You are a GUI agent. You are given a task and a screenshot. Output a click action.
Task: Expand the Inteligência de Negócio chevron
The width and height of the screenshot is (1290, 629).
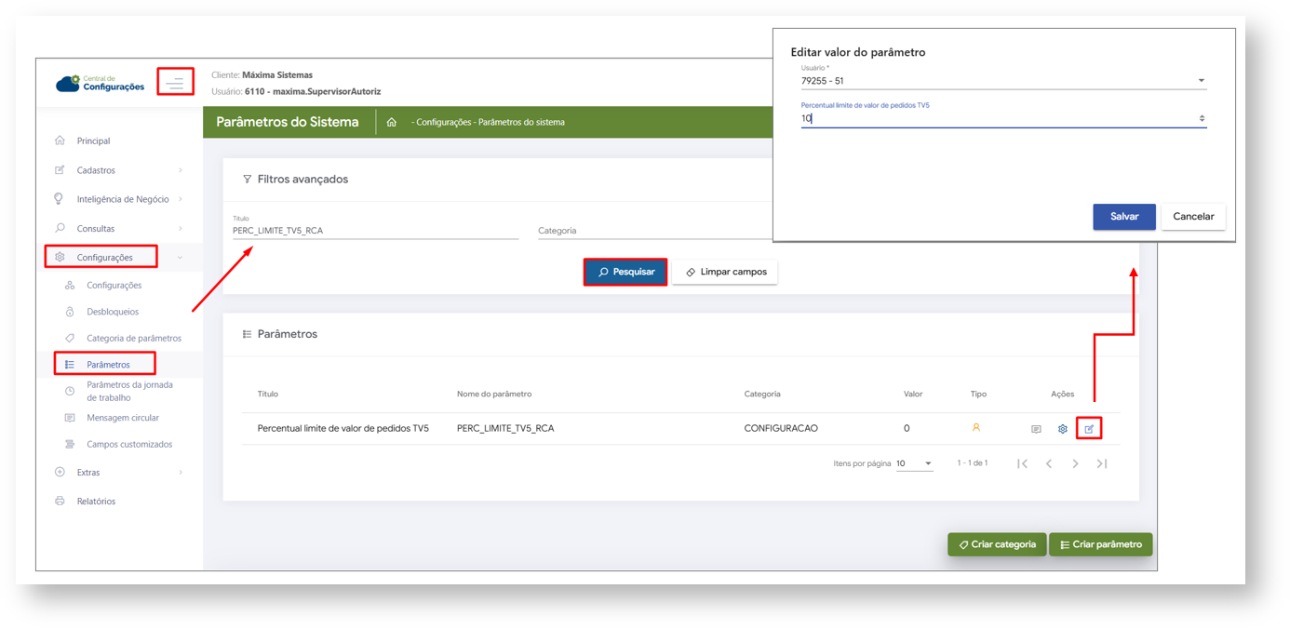click(x=181, y=199)
